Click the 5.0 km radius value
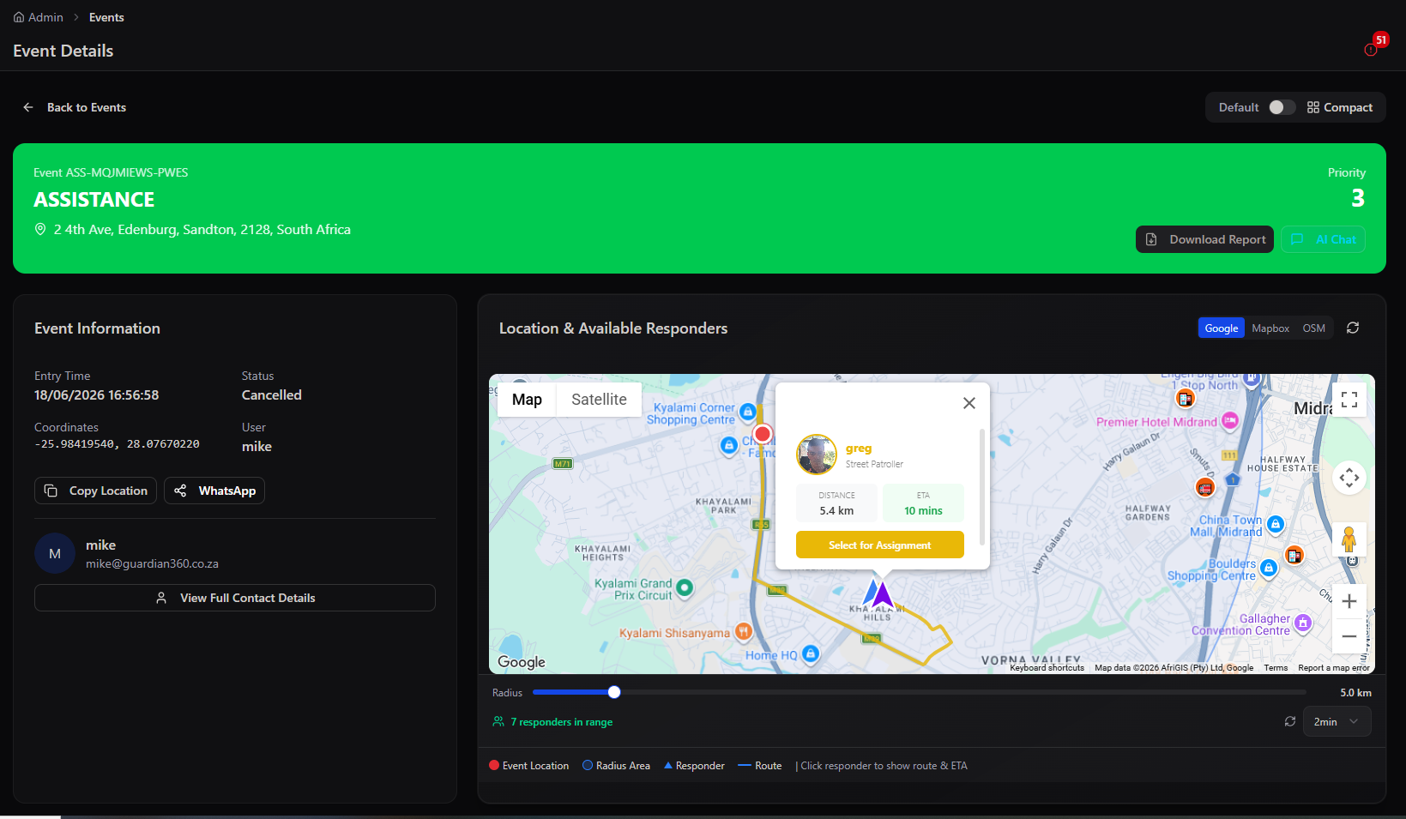 point(1355,693)
